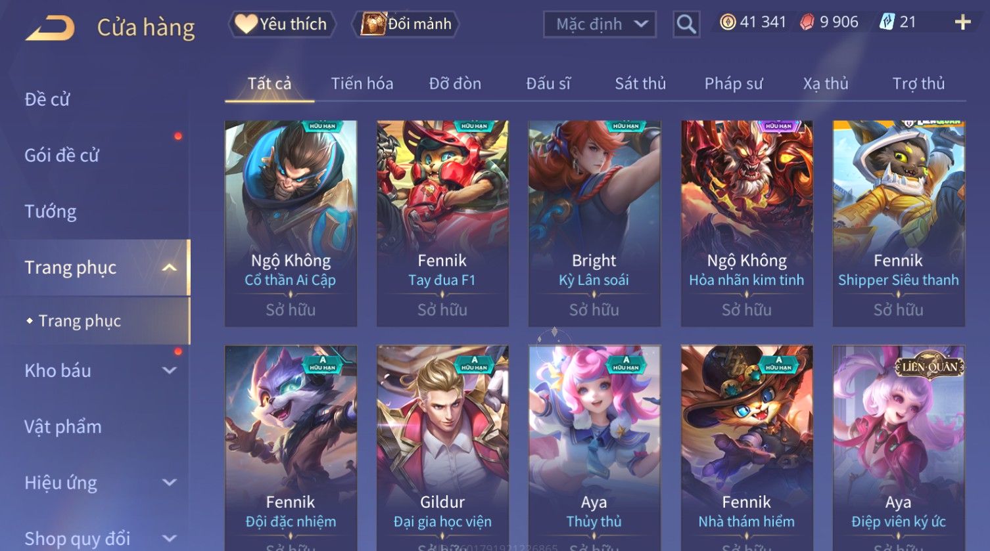Screen dimensions: 990x551
Task: Open the Mặc định sort dropdown
Action: (x=600, y=24)
